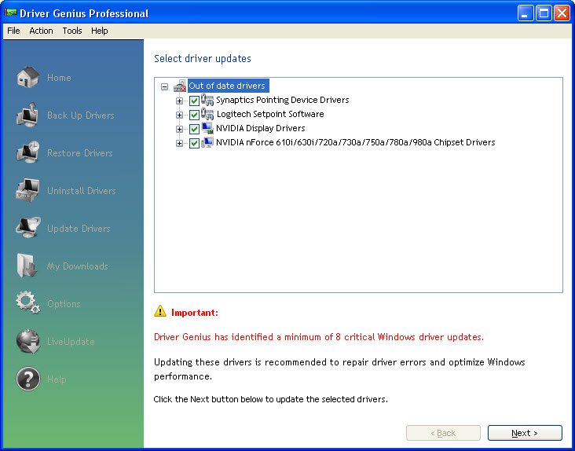575x451 pixels.
Task: Expand NVIDIA nForce Chipset Drivers node
Action: pyautogui.click(x=179, y=143)
